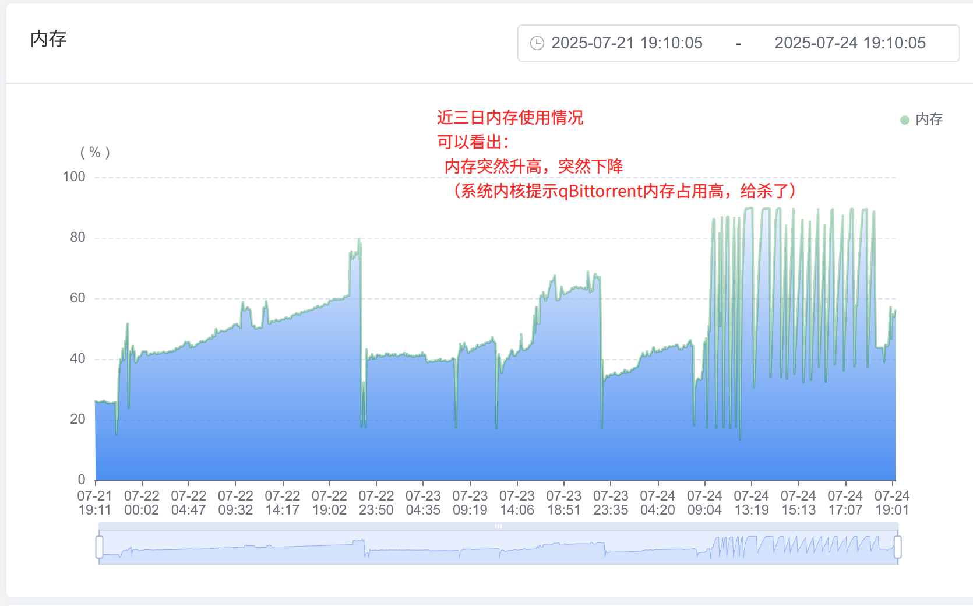Click the right handle of the zoom slider
This screenshot has width=973, height=606.
point(897,547)
